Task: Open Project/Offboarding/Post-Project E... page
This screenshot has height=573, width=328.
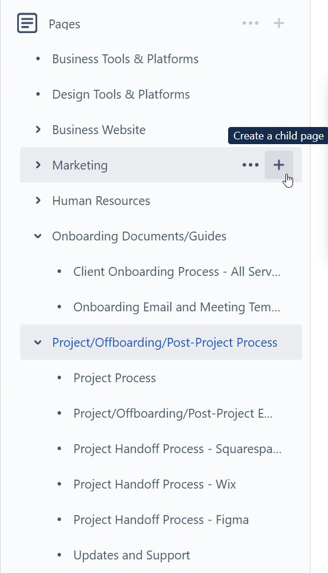Action: (x=173, y=414)
